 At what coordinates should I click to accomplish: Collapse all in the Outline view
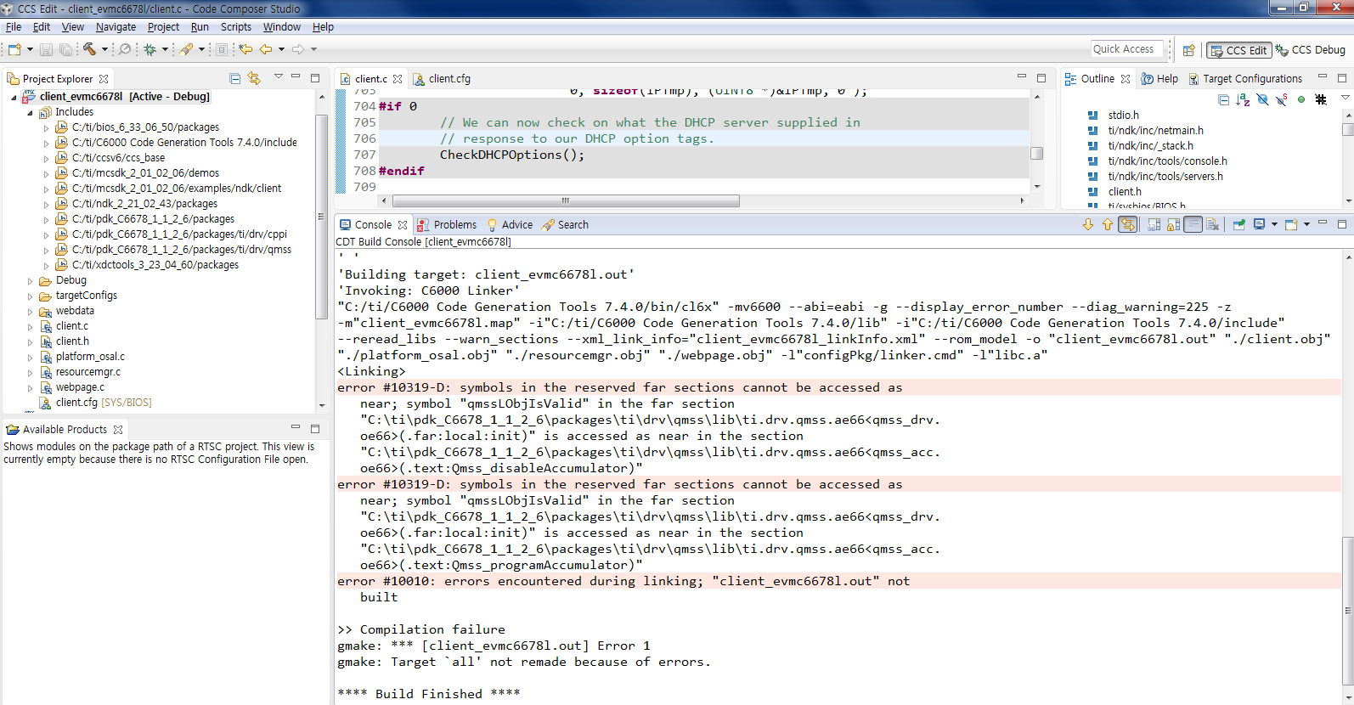[x=1223, y=99]
